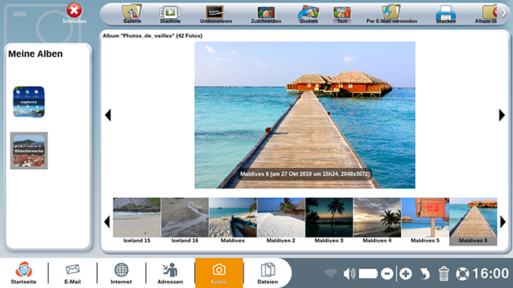Send photo via Per E-Mail versenden
Viewport: 513px width, 288px height.
[391, 14]
